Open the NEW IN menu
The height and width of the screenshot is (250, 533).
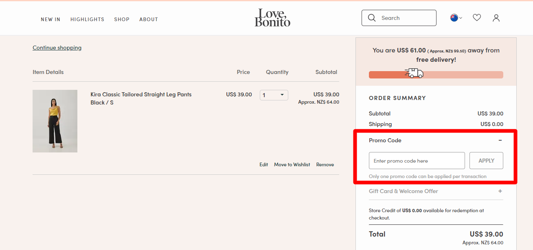(x=50, y=19)
